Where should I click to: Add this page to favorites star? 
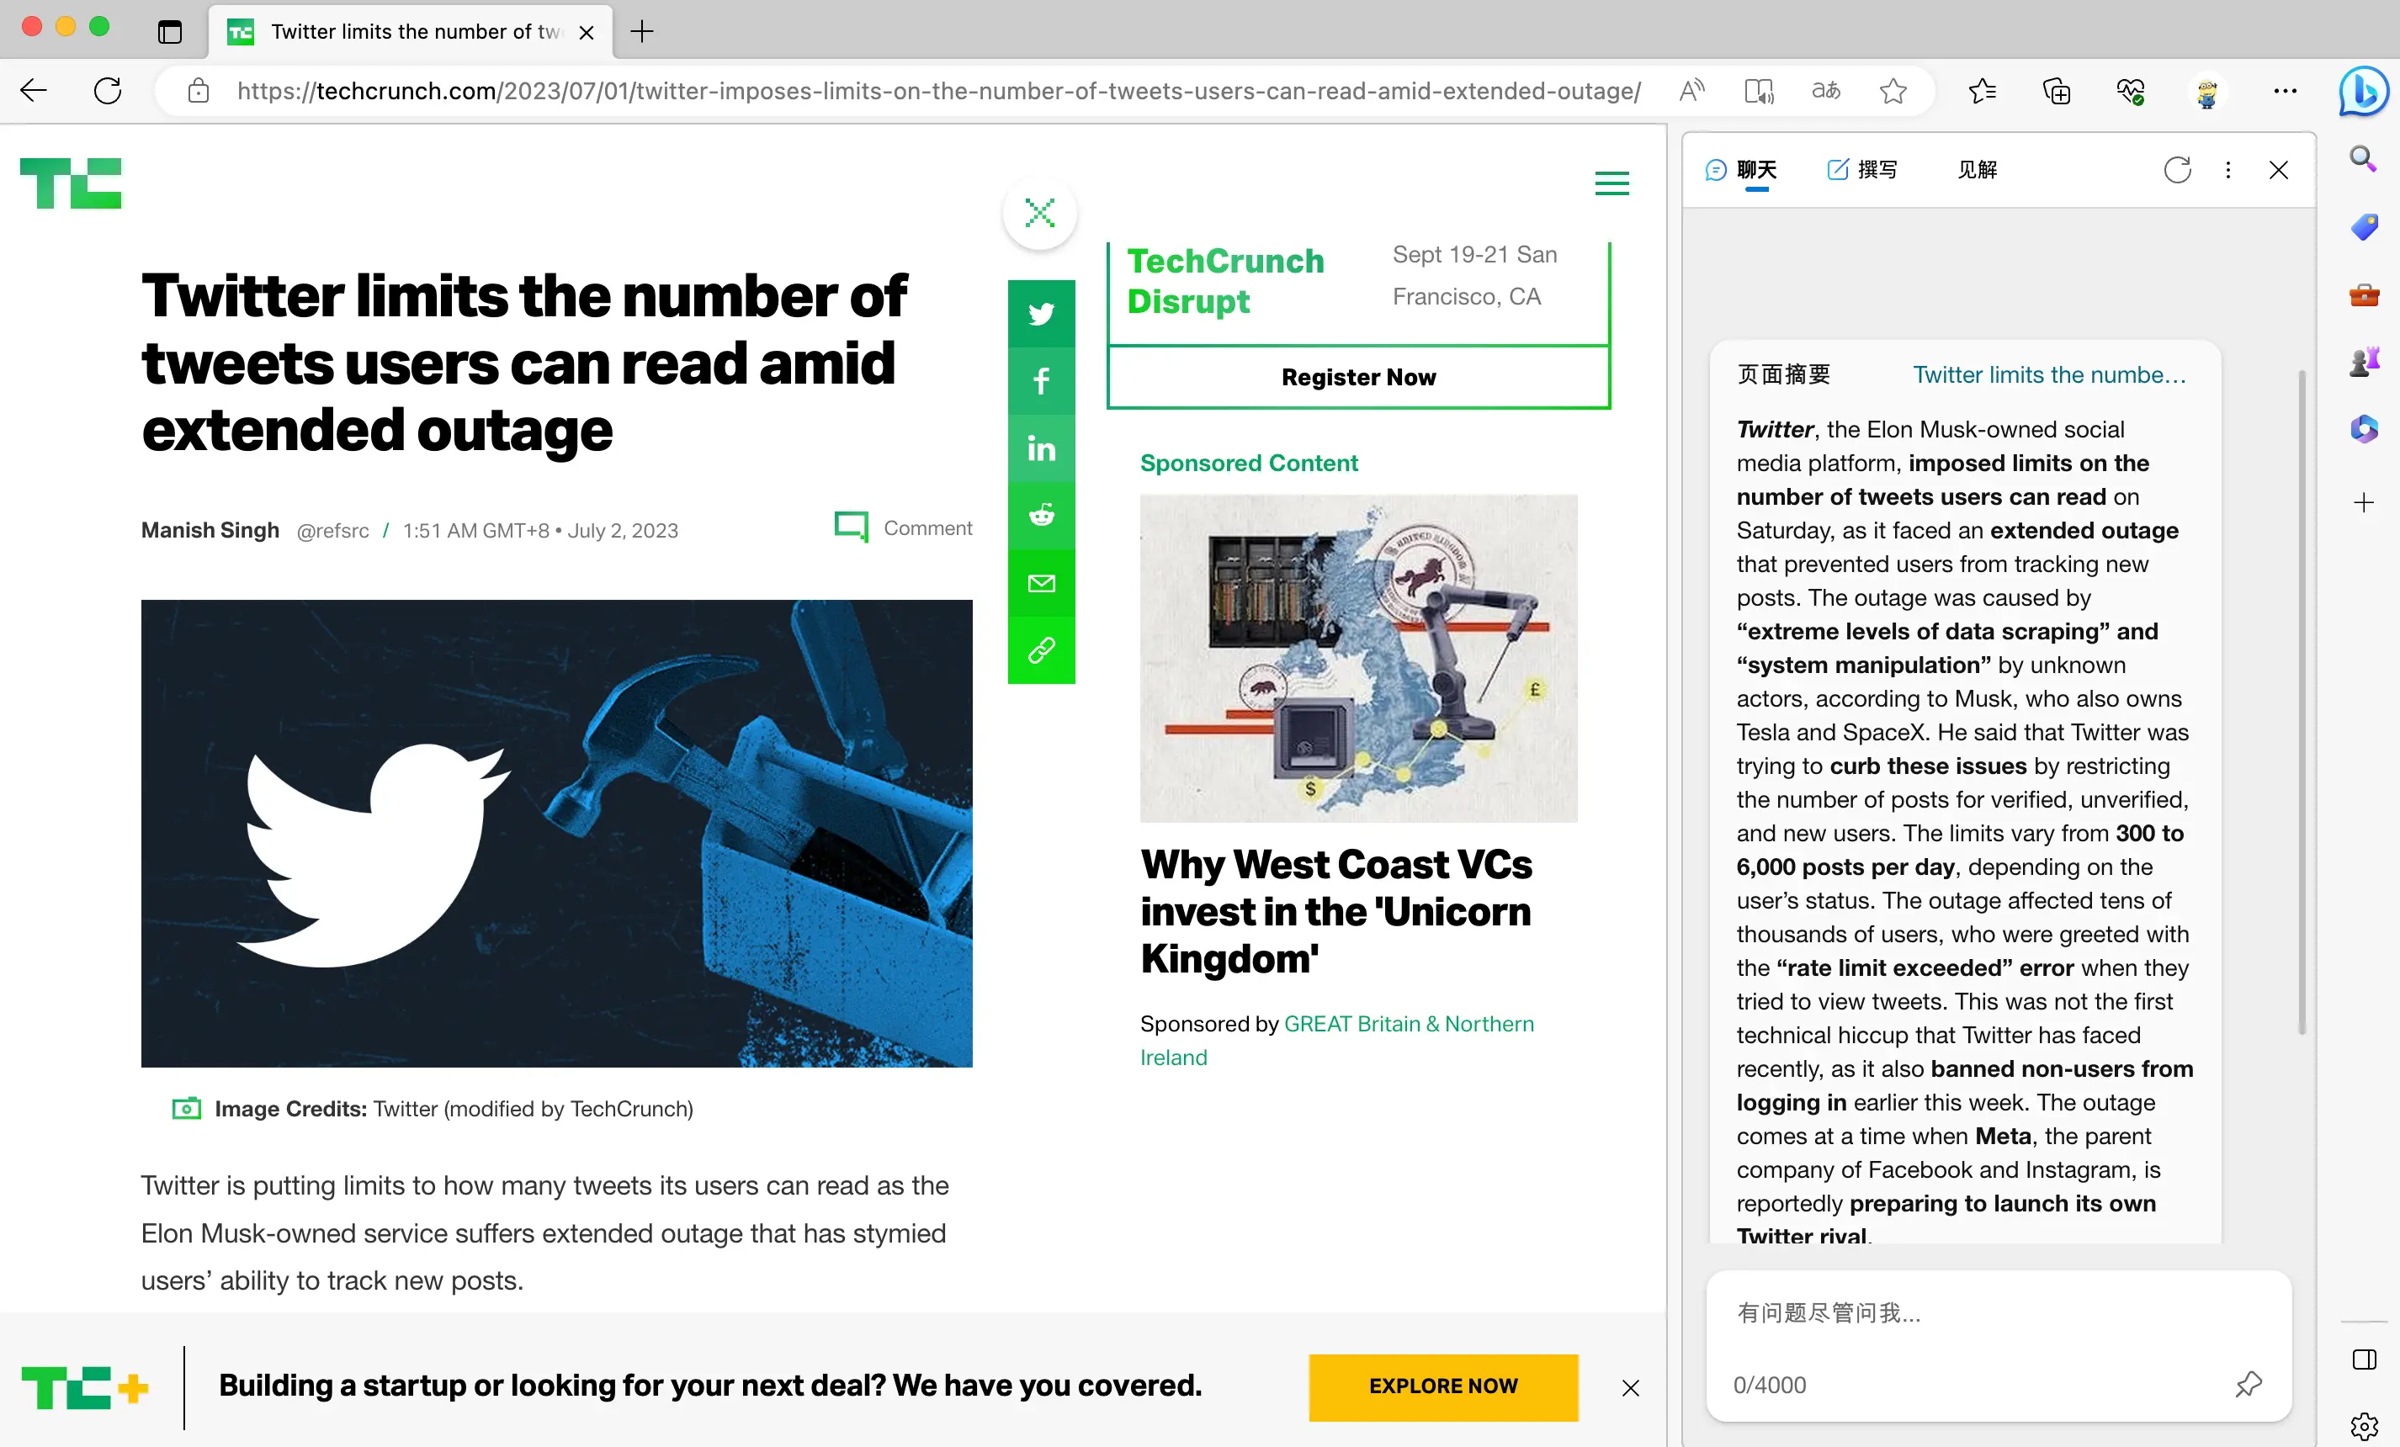[1893, 91]
